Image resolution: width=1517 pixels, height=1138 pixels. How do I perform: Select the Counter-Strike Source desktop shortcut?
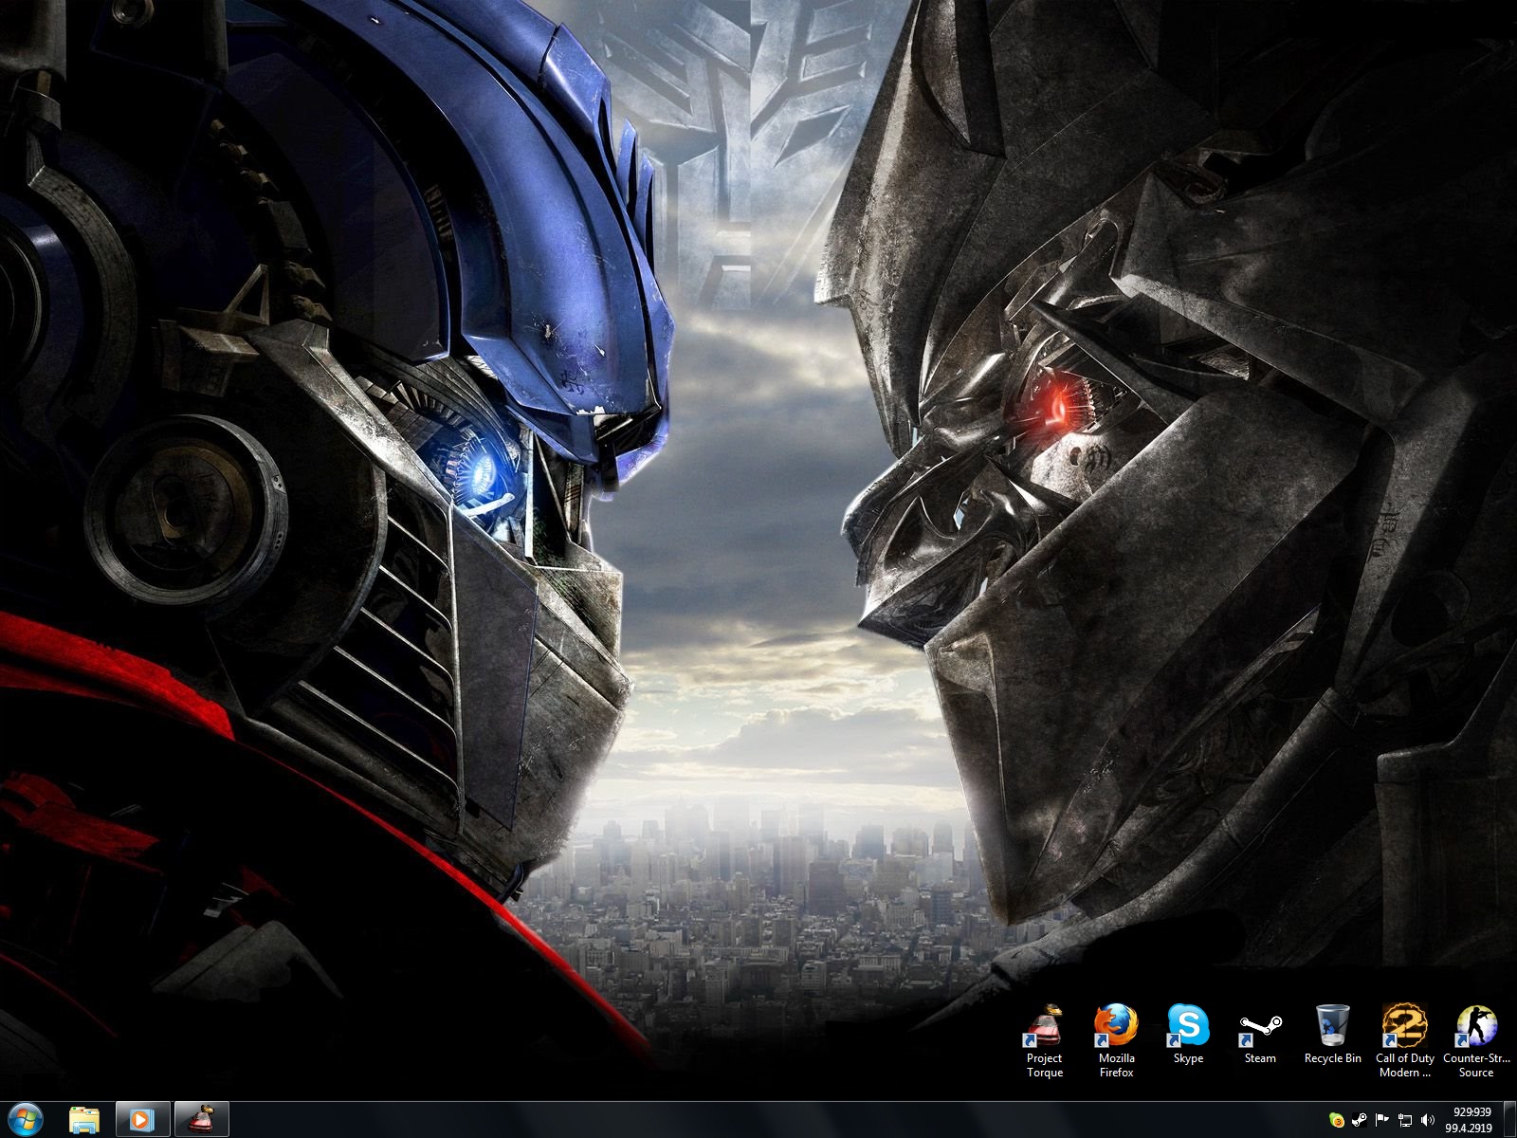(x=1476, y=1041)
